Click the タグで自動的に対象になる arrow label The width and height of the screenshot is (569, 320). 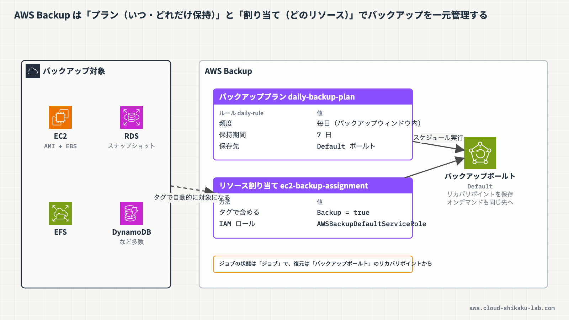coord(192,197)
